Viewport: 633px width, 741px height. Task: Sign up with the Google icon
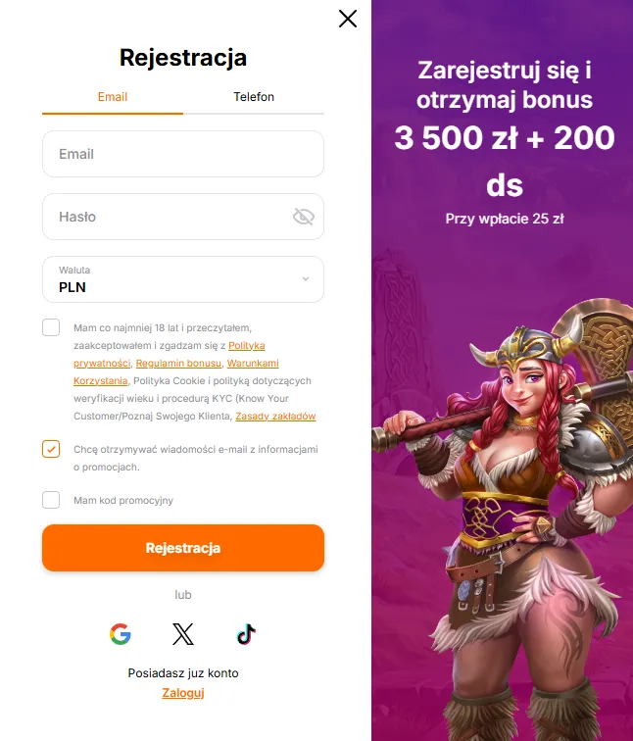pyautogui.click(x=120, y=634)
